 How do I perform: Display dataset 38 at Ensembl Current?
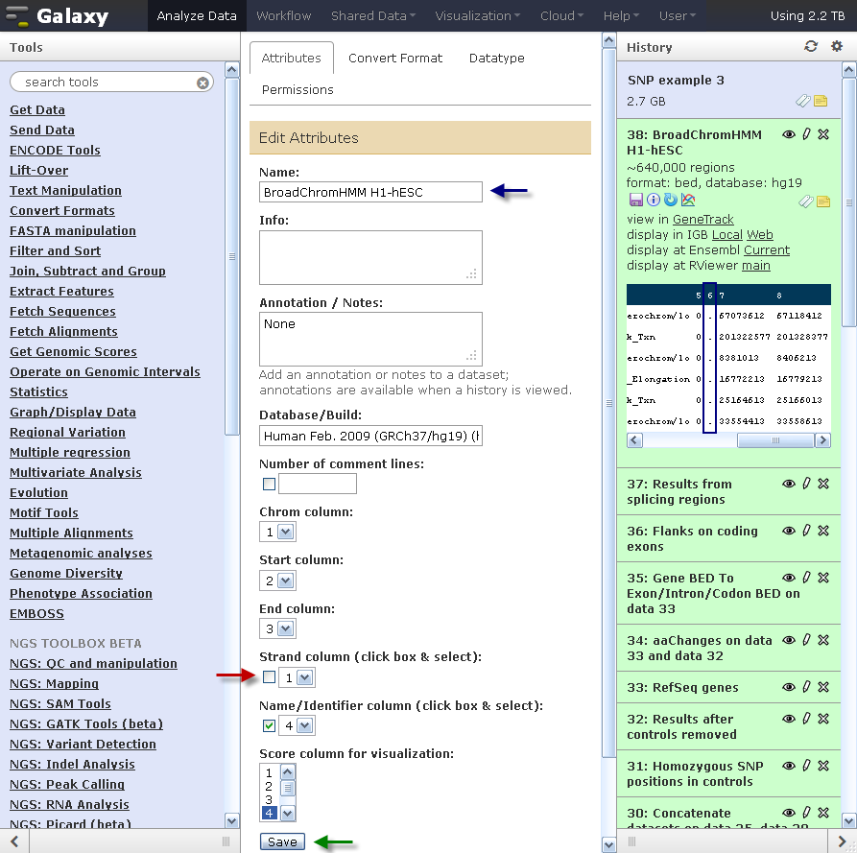(x=766, y=249)
